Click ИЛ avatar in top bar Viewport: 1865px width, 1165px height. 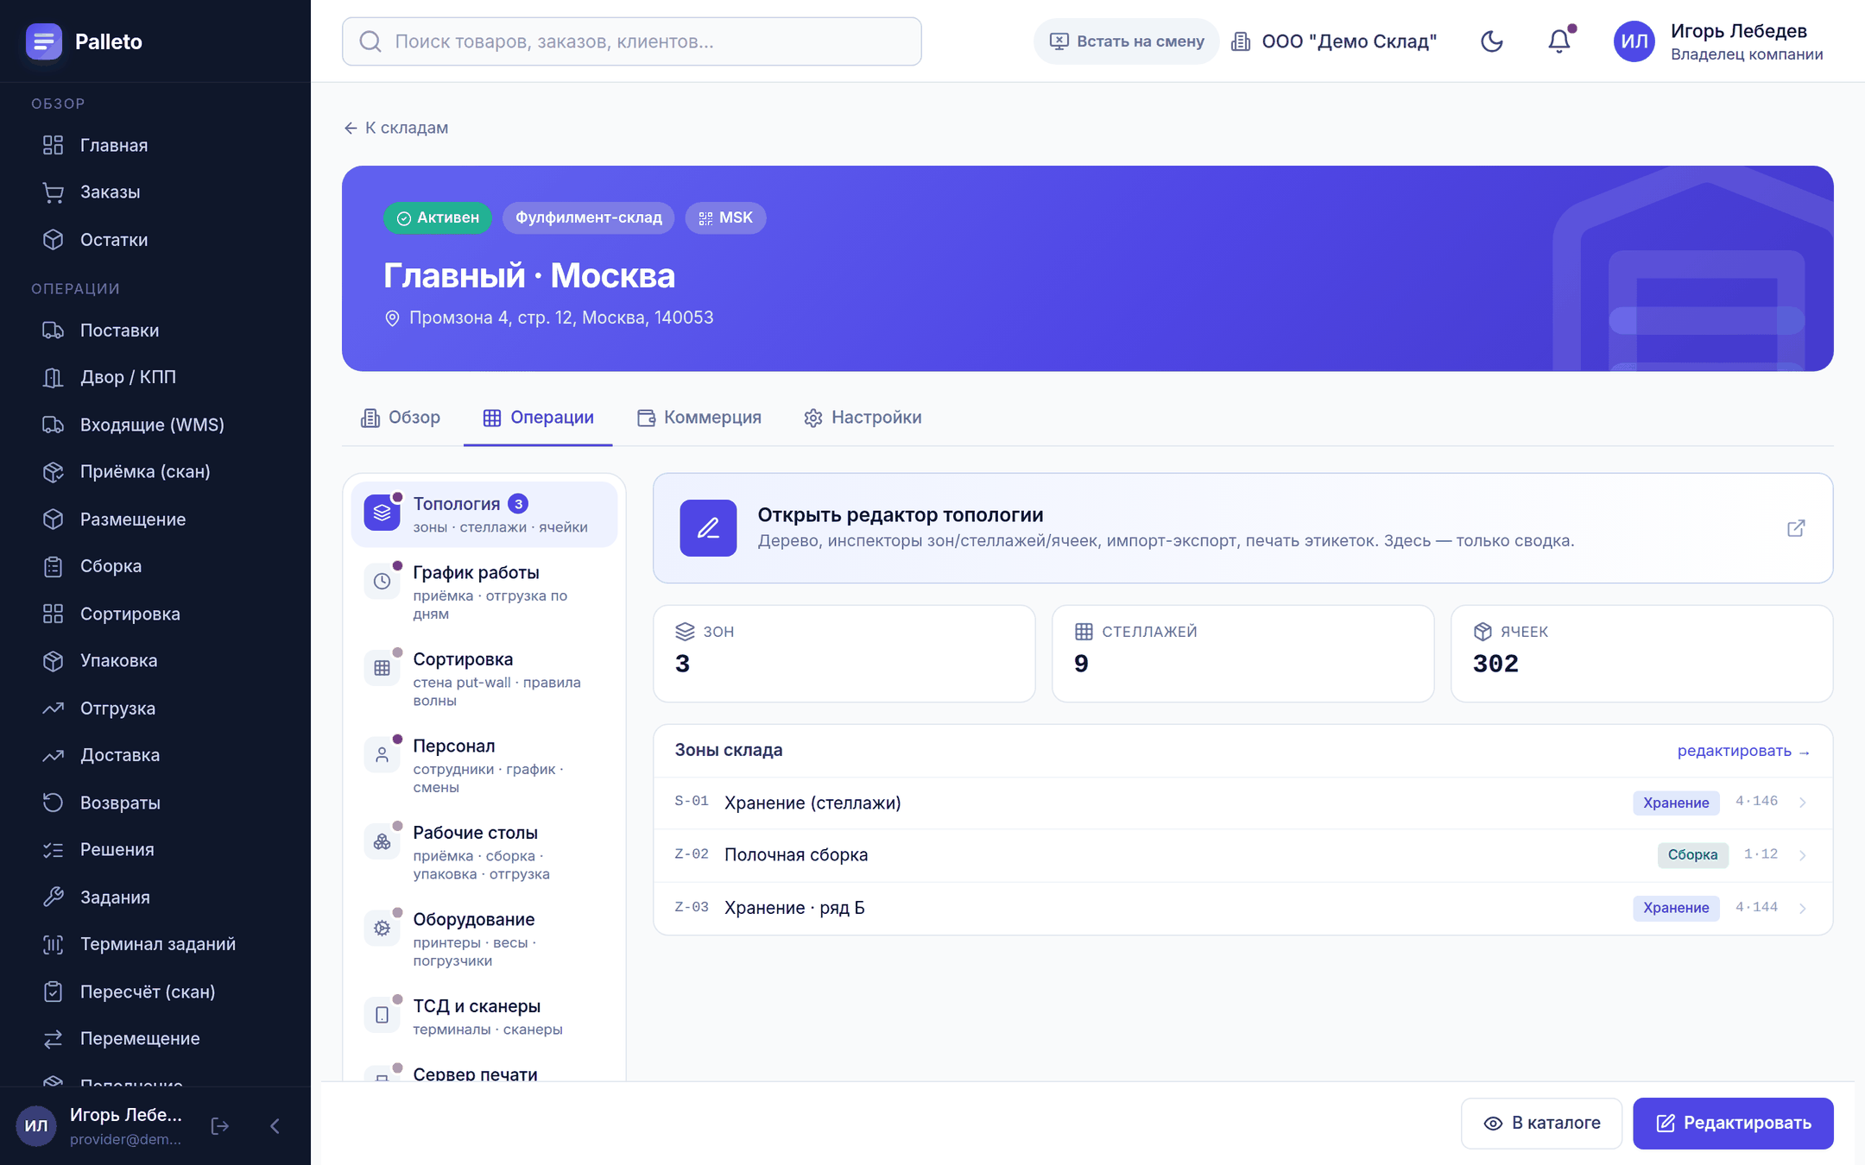pos(1634,41)
